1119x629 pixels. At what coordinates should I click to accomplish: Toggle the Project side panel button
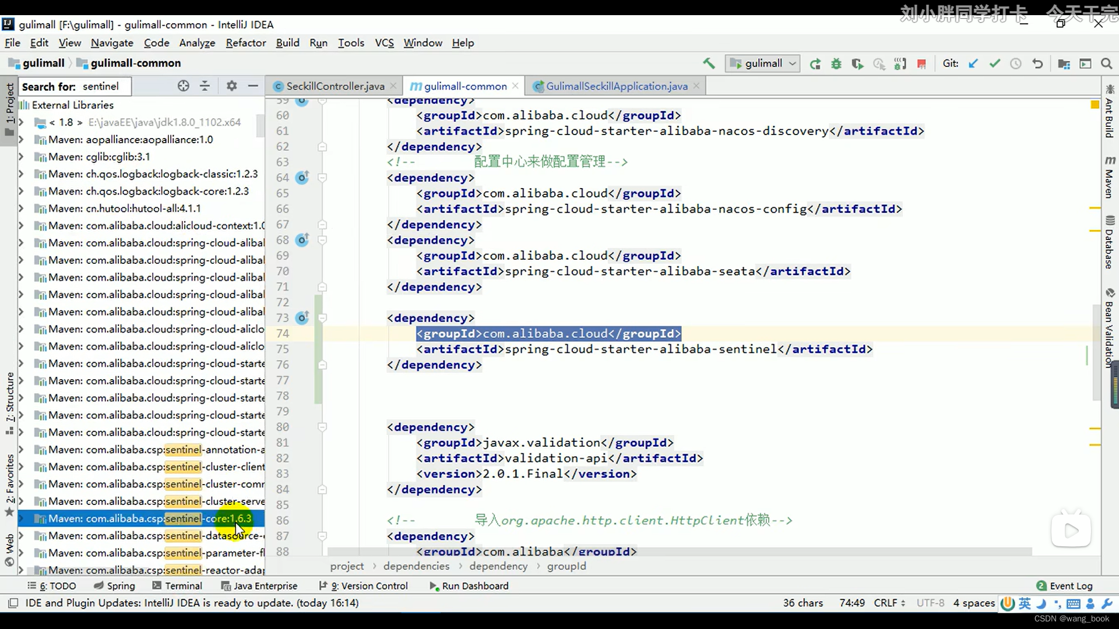click(x=9, y=109)
